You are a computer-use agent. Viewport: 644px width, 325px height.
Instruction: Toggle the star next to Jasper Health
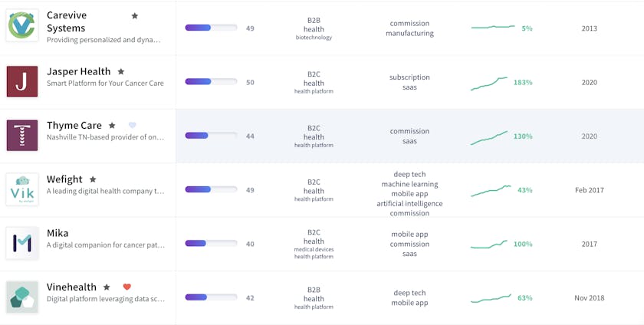[x=120, y=72]
